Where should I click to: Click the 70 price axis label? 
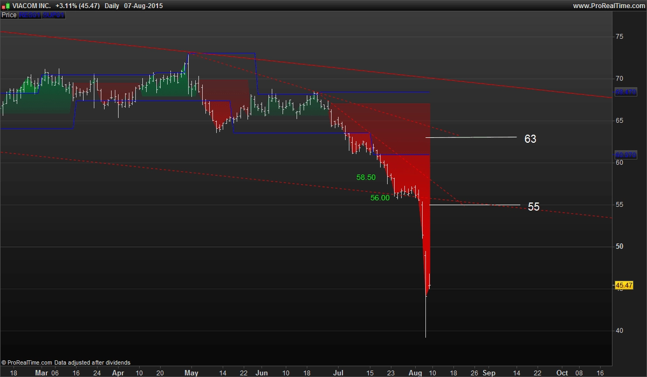(x=620, y=79)
